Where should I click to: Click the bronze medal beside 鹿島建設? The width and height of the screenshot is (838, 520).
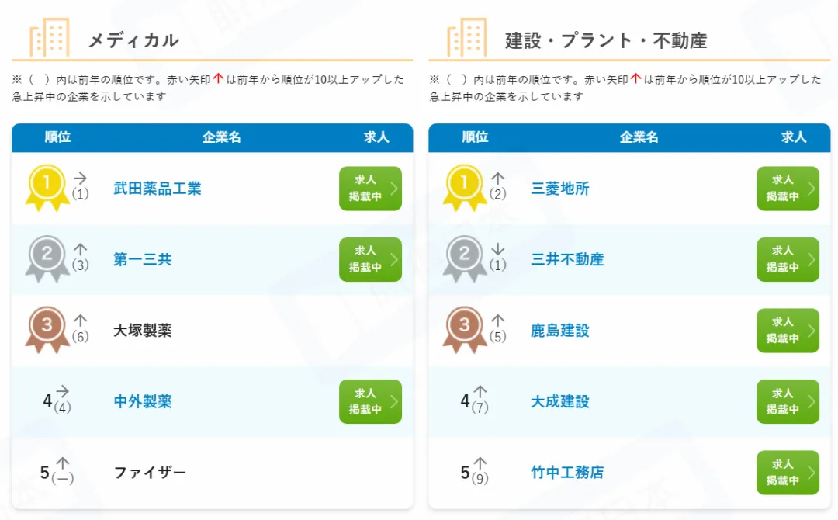click(x=465, y=330)
